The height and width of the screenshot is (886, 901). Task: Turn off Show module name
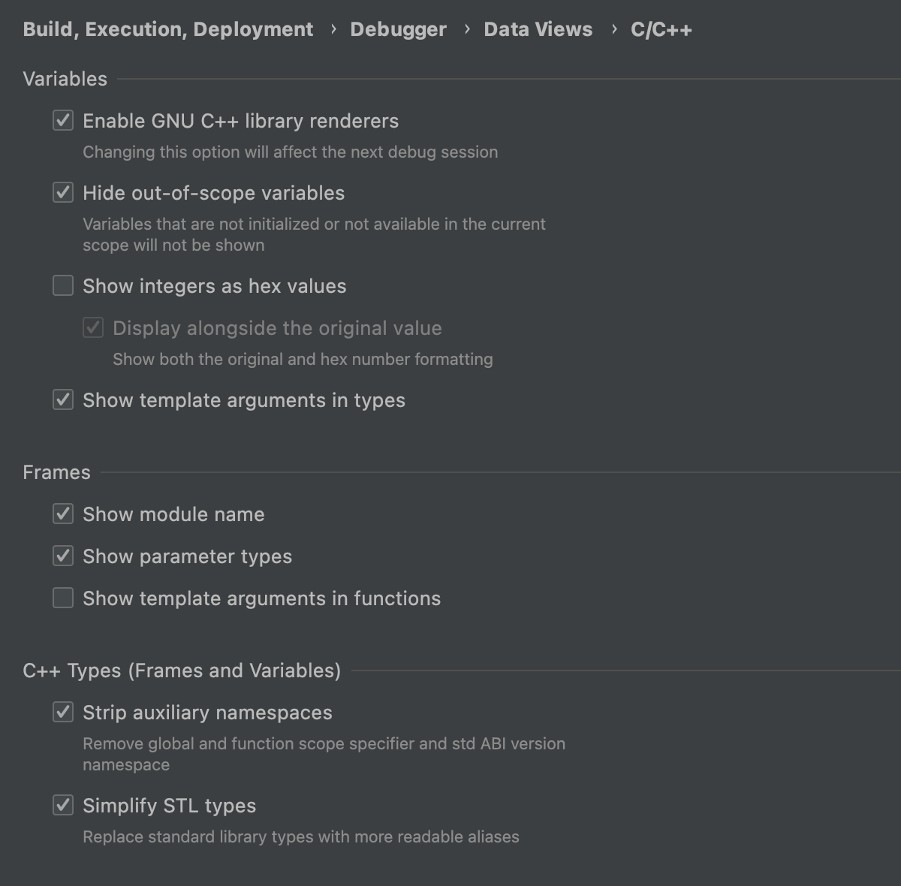coord(63,514)
